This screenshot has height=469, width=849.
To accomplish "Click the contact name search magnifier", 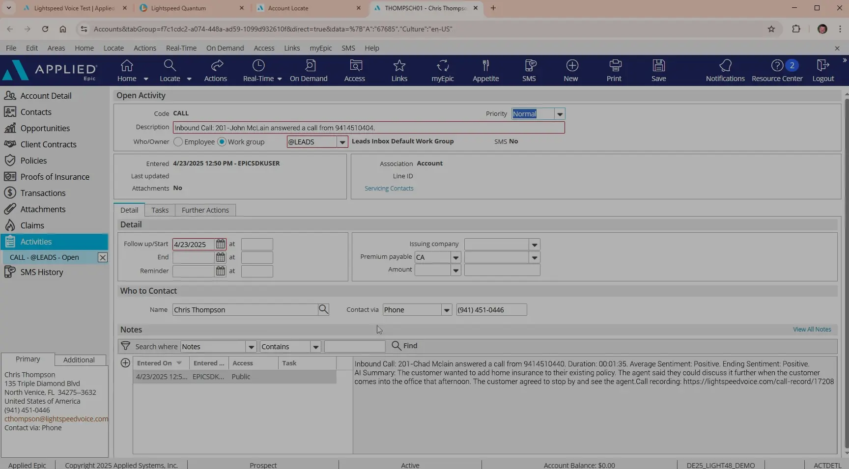I will tap(323, 309).
